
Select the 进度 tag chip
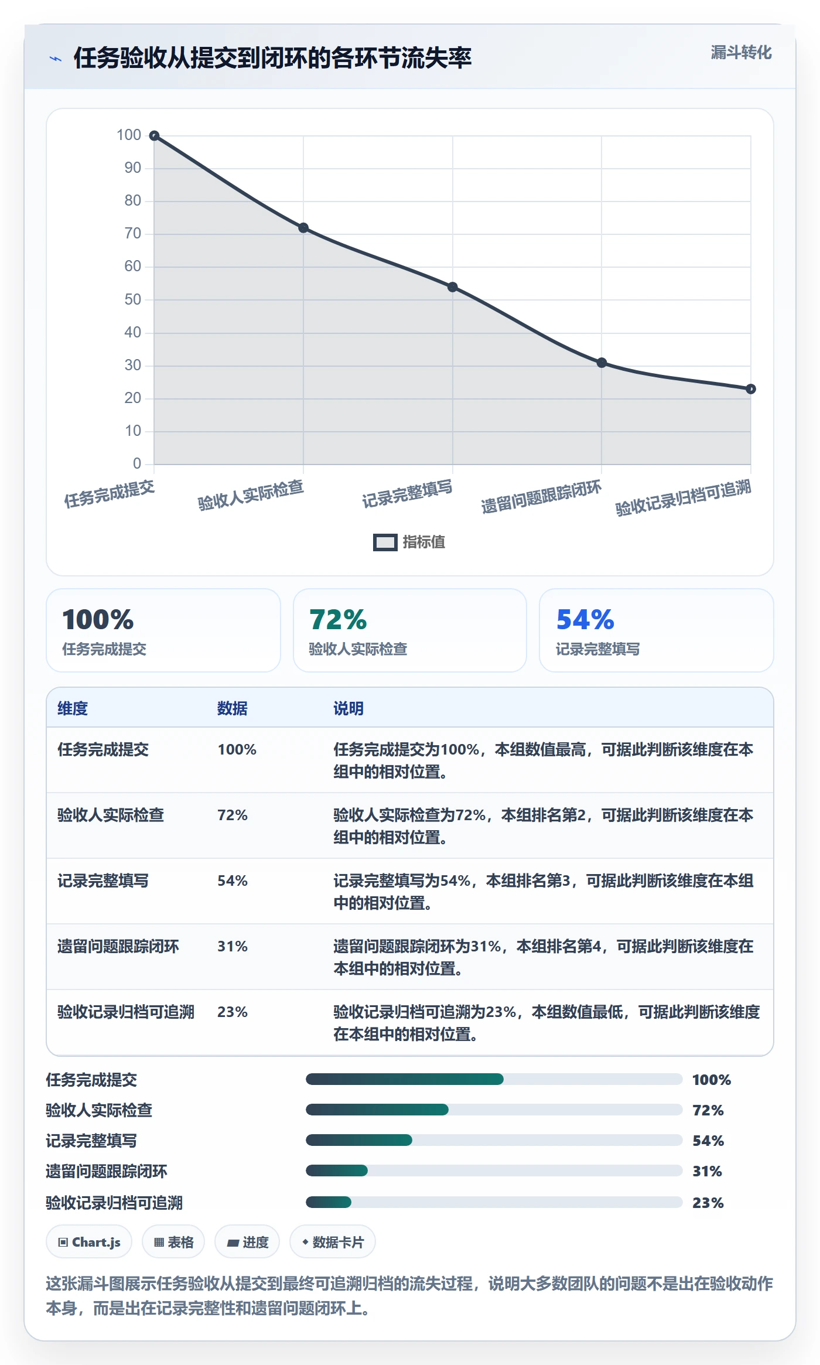pos(247,1241)
